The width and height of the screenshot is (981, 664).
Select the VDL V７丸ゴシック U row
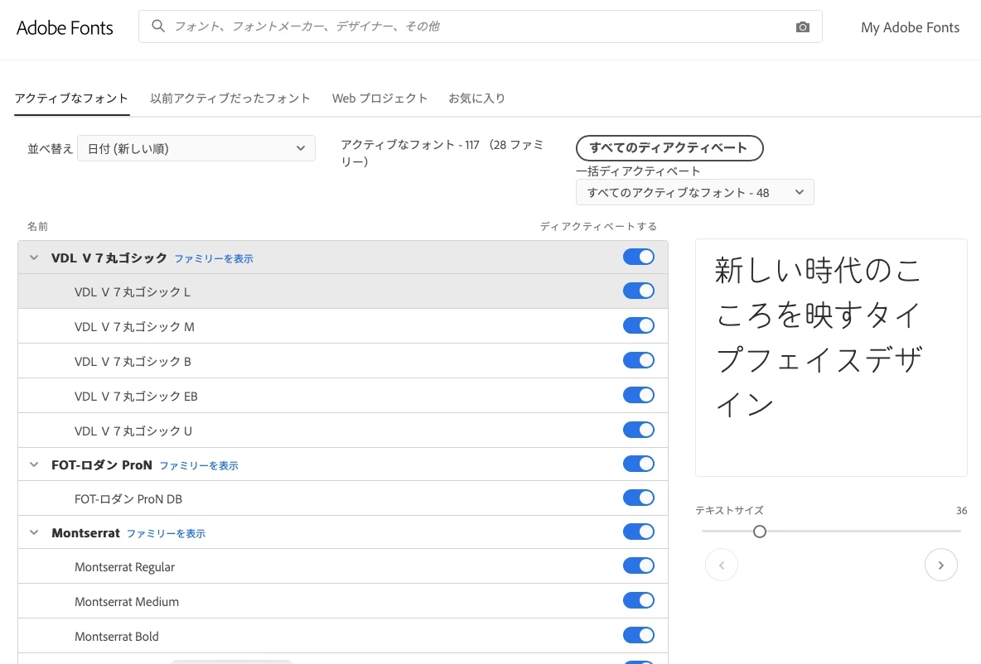pos(343,431)
